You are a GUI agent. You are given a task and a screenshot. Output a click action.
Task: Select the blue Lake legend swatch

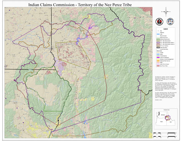[158, 34]
